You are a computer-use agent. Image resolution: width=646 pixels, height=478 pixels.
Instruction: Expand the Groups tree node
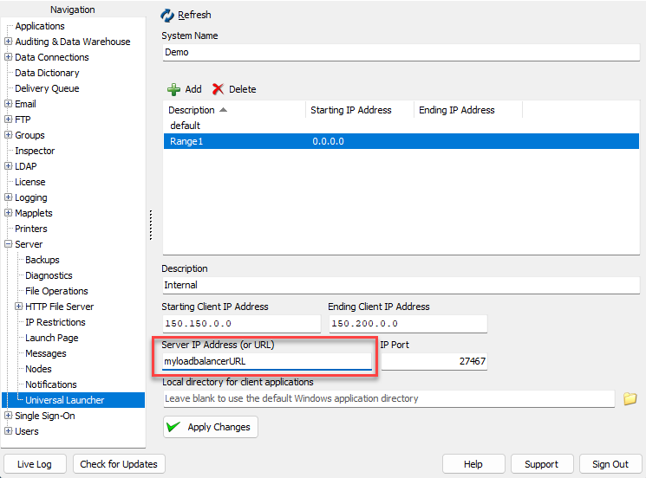[x=9, y=135]
